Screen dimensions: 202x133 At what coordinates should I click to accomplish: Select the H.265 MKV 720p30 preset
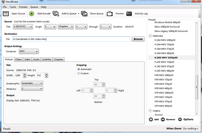coord(164,62)
